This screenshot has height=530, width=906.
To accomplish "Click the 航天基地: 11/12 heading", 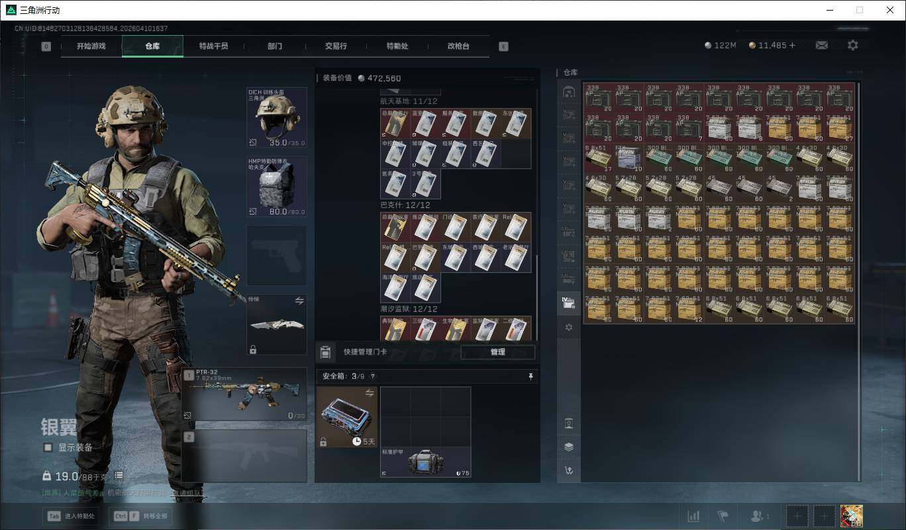I will click(409, 101).
